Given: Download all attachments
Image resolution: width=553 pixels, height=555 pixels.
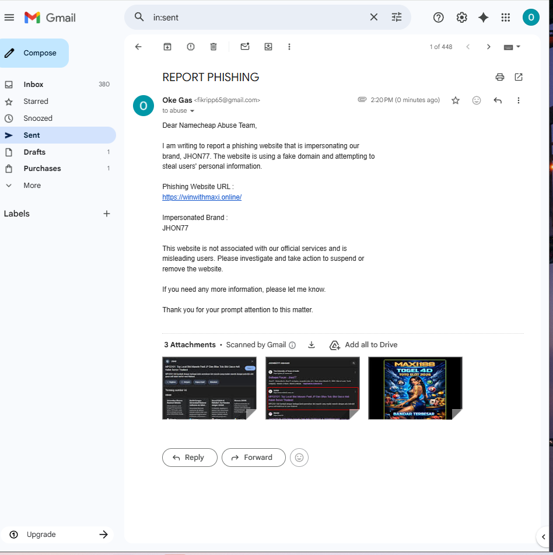Looking at the screenshot, I should [311, 345].
